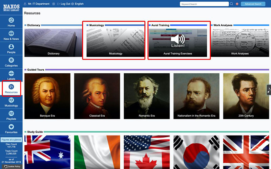
Task: Open the Aural Training Exercises tile
Action: [x=178, y=43]
